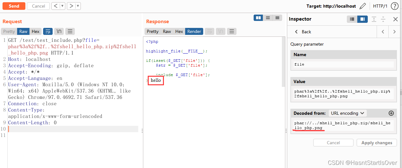Edit target with the pencil icon
Viewport: 402px width, 168px height.
coord(363,6)
